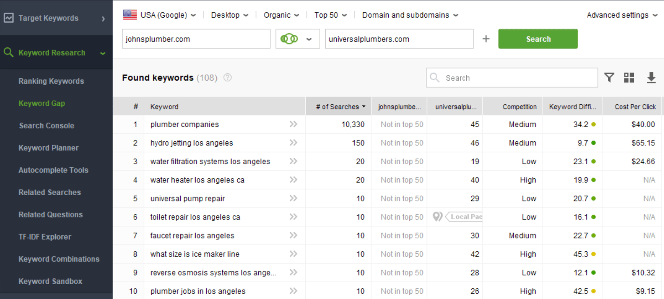Viewport: 664px width, 299px height.
Task: Click the double-arrow icon beside plumber companies
Action: click(293, 124)
